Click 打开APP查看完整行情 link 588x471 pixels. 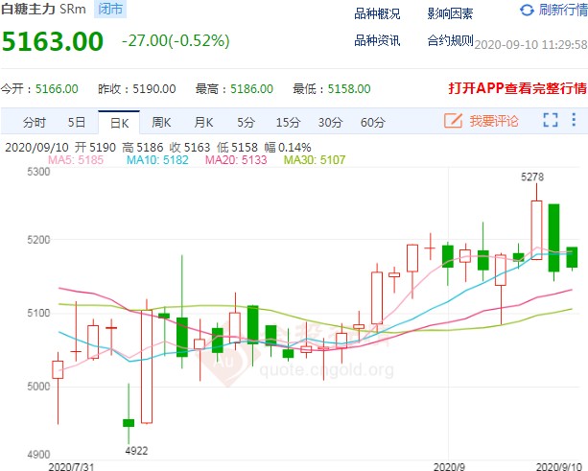pos(517,88)
